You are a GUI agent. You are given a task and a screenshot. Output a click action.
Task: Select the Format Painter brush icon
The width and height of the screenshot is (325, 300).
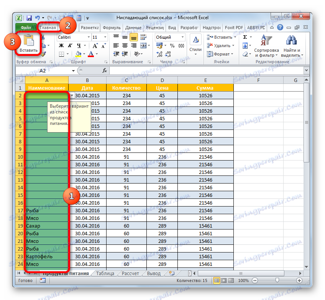[43, 54]
